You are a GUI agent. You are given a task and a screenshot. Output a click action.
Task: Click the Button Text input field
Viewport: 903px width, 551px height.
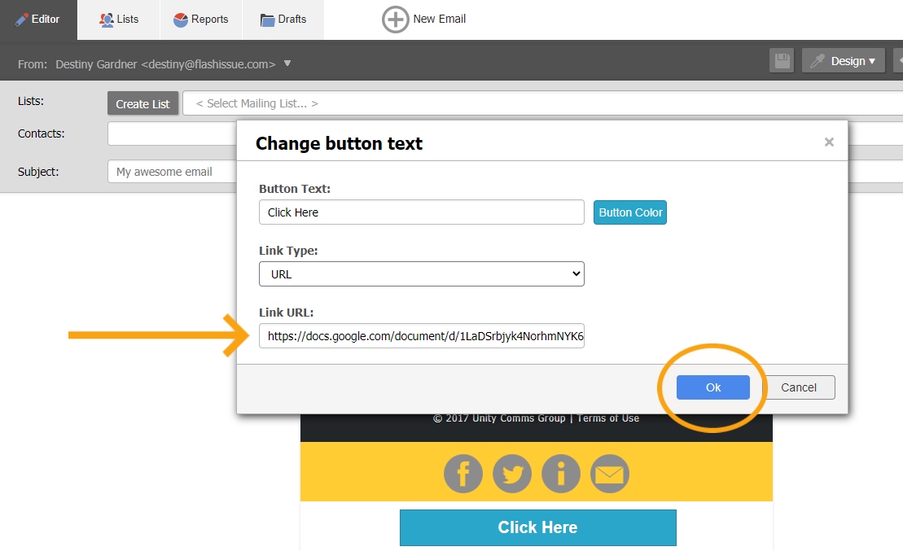point(421,212)
